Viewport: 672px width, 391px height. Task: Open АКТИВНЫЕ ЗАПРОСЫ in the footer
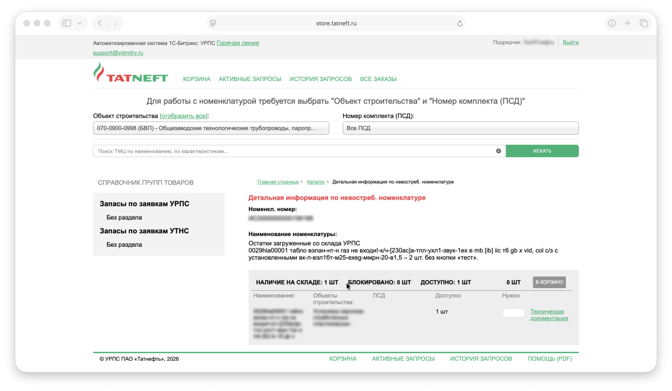click(x=403, y=359)
